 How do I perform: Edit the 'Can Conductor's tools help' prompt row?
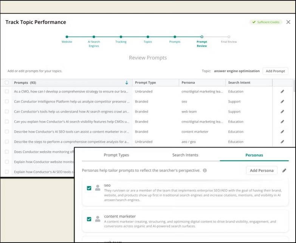pyautogui.click(x=282, y=112)
